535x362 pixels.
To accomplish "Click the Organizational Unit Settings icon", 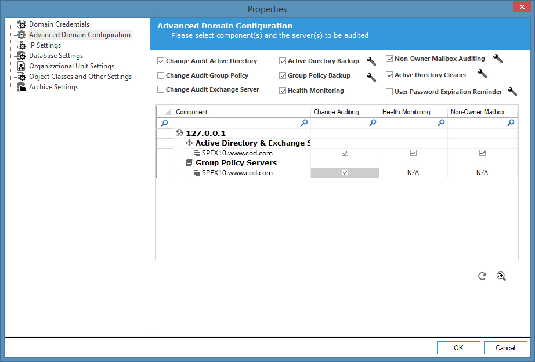I will point(21,66).
